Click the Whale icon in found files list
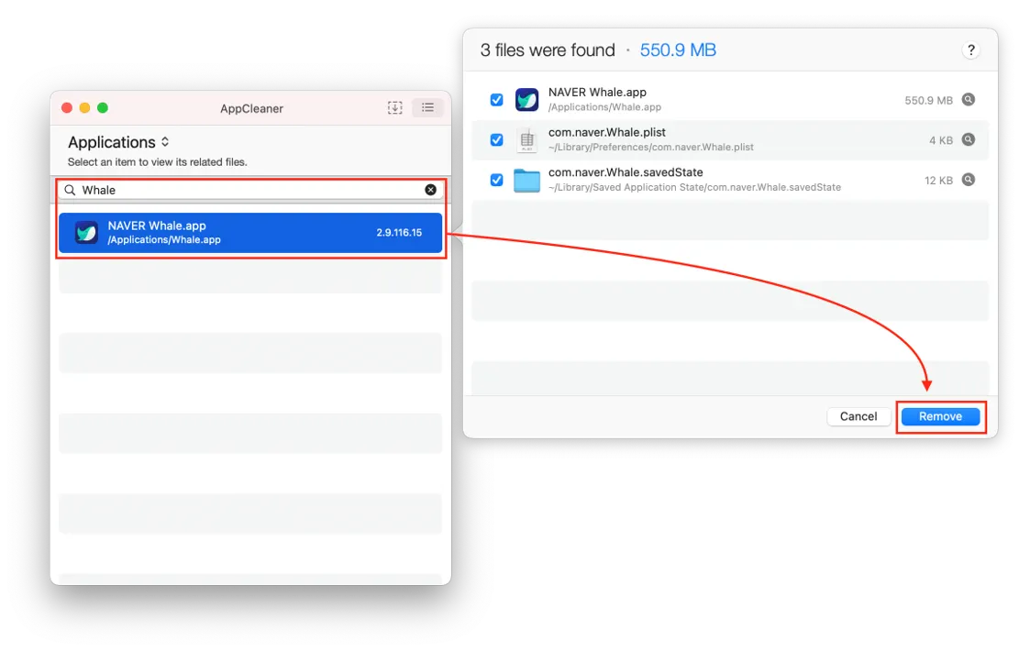Screen dimensions: 1030x651 [x=526, y=100]
